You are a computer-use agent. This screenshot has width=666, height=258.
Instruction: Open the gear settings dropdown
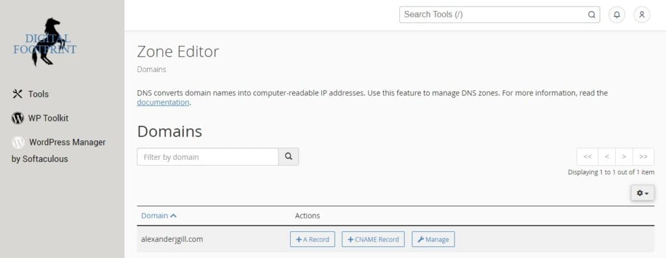[x=643, y=193]
